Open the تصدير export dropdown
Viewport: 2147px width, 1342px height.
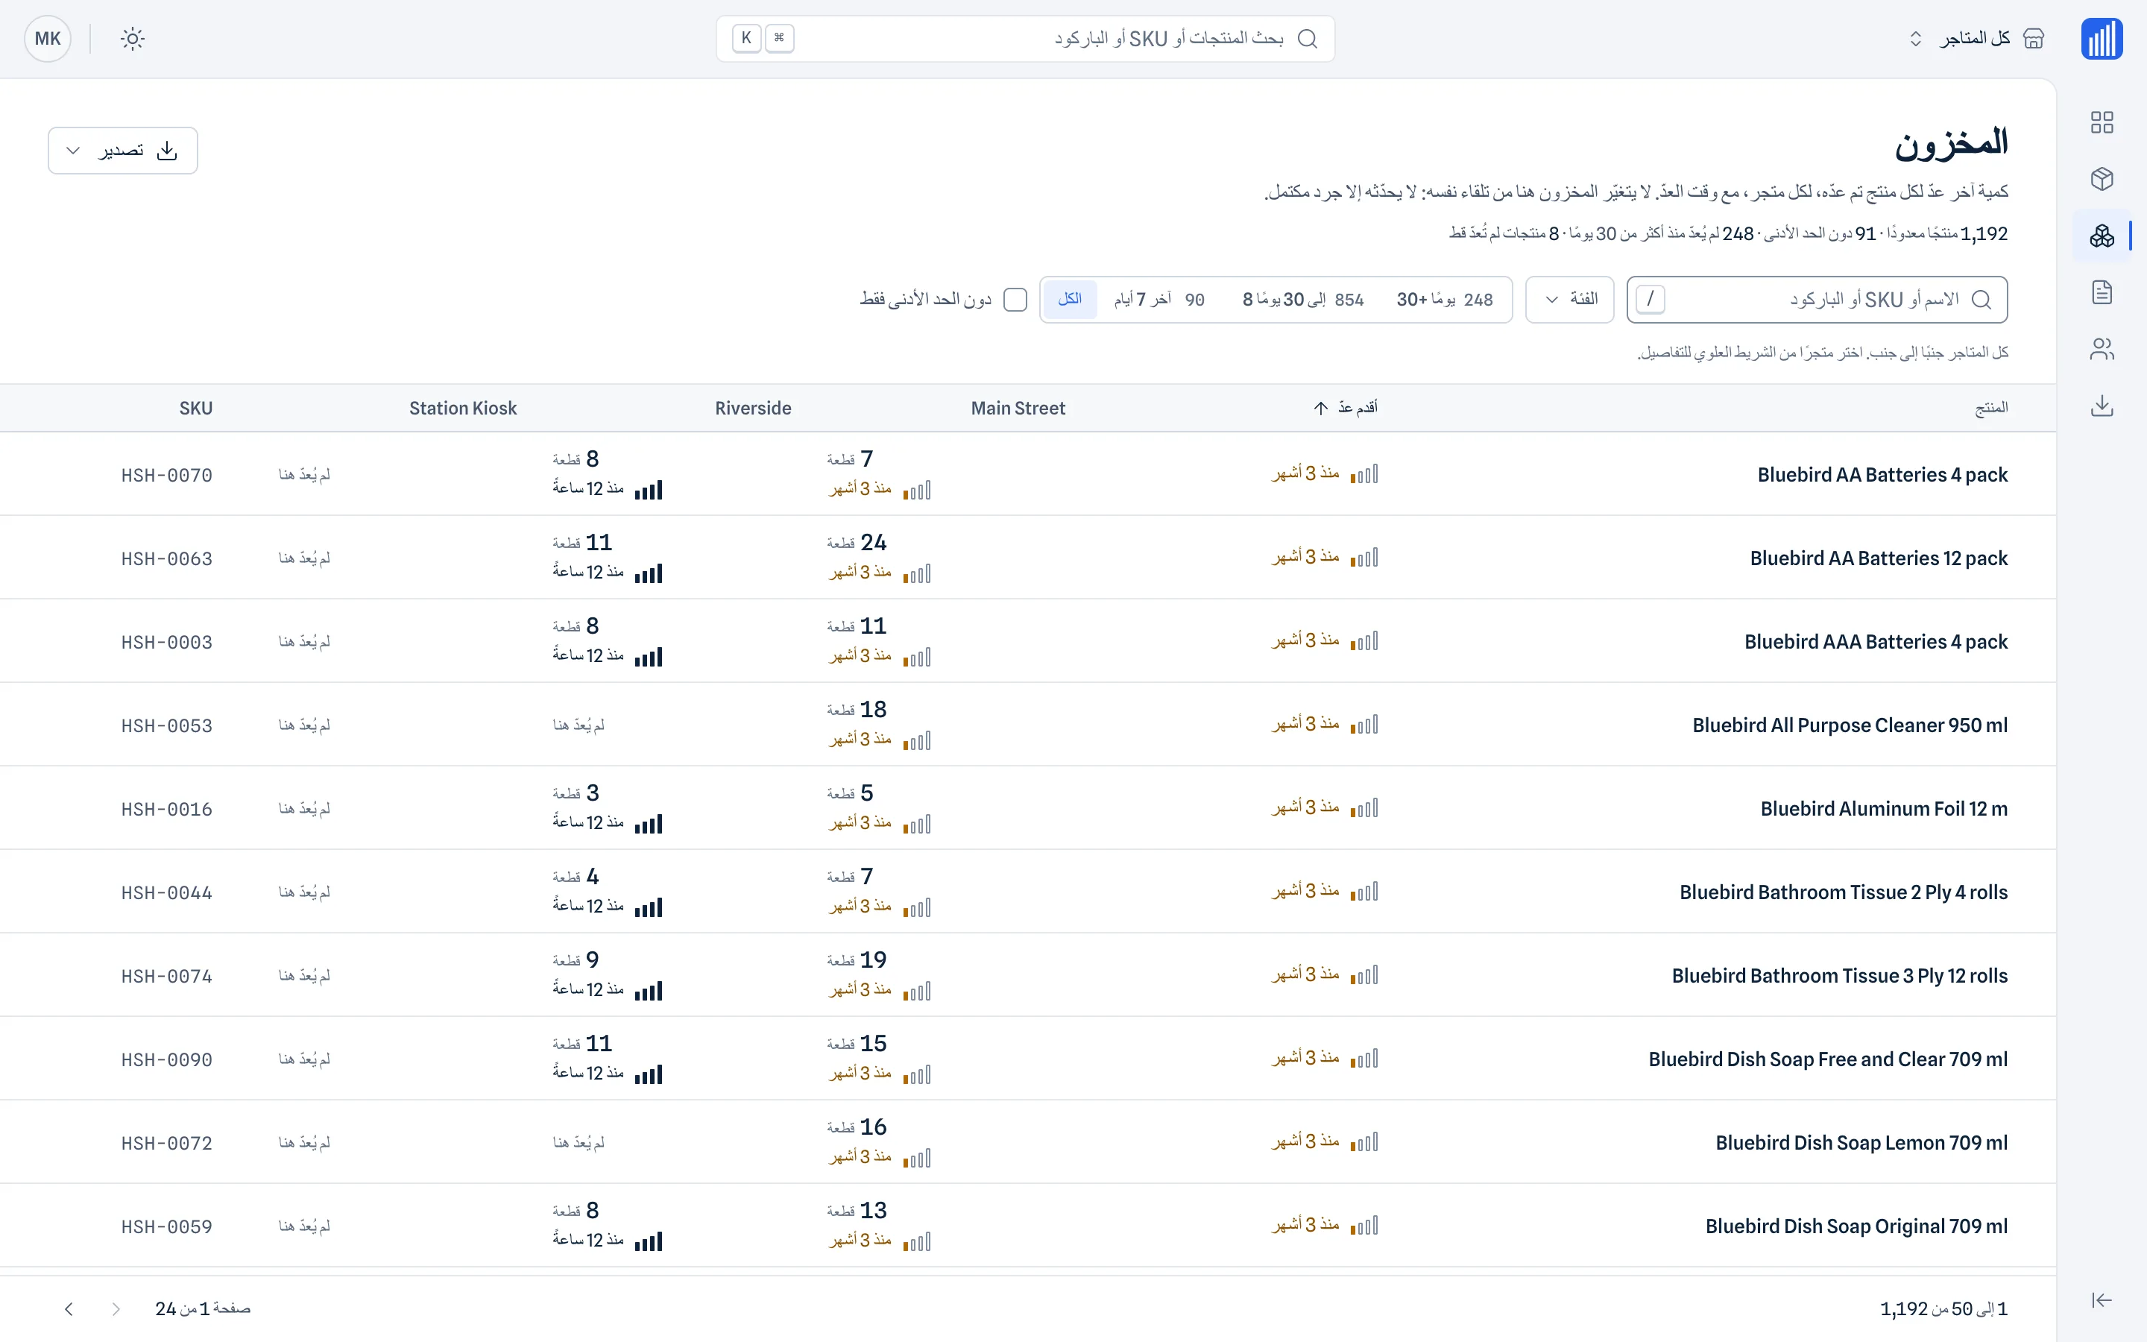tap(122, 151)
